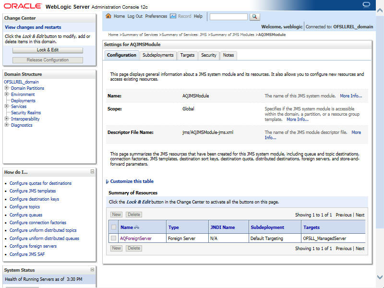Screen dimensions: 384x288
Task: Click the Name column sort arrows icon
Action: [136, 228]
